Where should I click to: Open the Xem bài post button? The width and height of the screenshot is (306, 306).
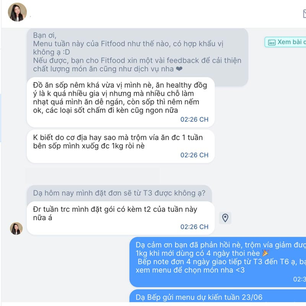coord(285,42)
